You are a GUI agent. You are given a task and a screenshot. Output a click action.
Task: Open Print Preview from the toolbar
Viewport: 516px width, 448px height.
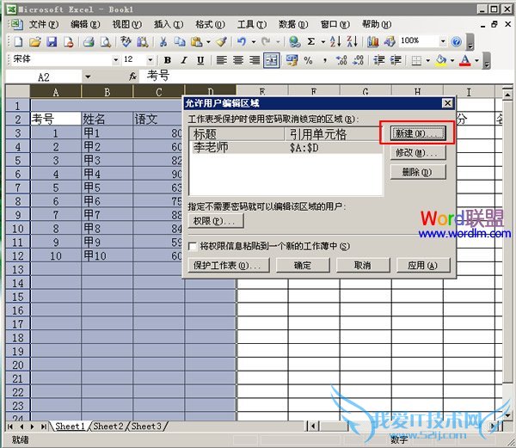pyautogui.click(x=105, y=42)
